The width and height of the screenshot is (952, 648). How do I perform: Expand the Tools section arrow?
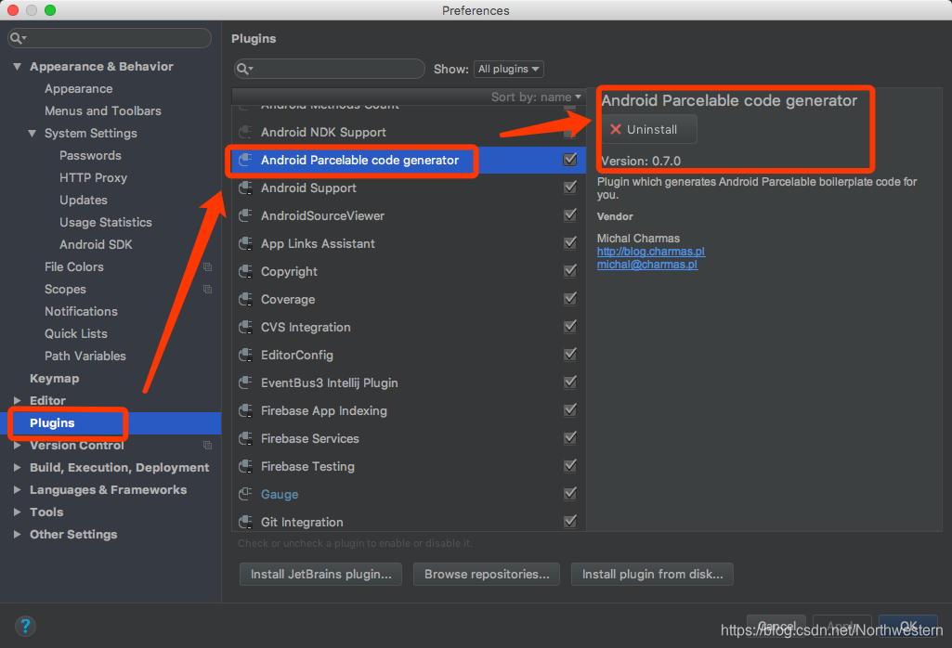pyautogui.click(x=17, y=512)
